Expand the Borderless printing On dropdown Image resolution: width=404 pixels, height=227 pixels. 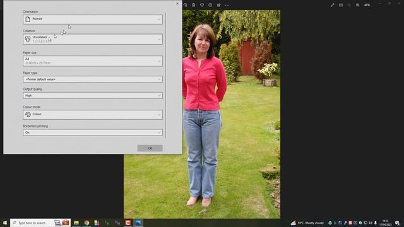pos(93,132)
